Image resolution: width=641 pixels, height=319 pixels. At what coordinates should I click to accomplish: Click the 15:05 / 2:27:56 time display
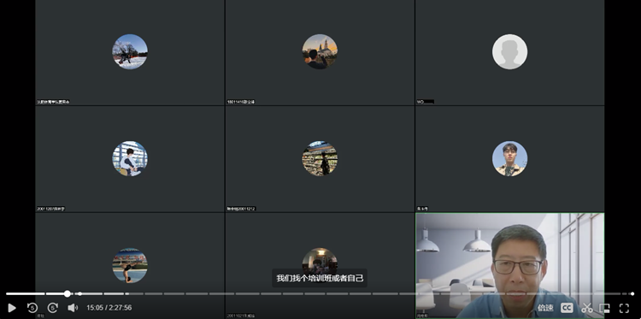109,308
